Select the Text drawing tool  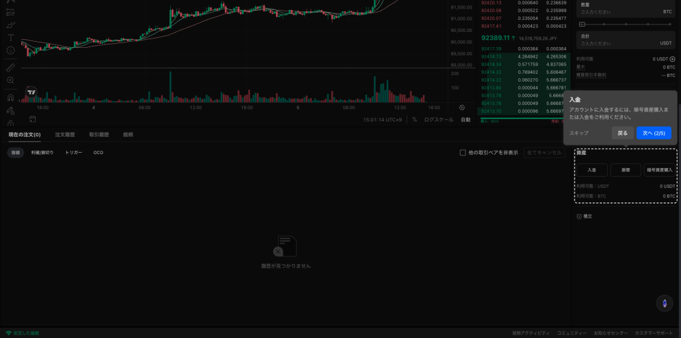point(11,38)
